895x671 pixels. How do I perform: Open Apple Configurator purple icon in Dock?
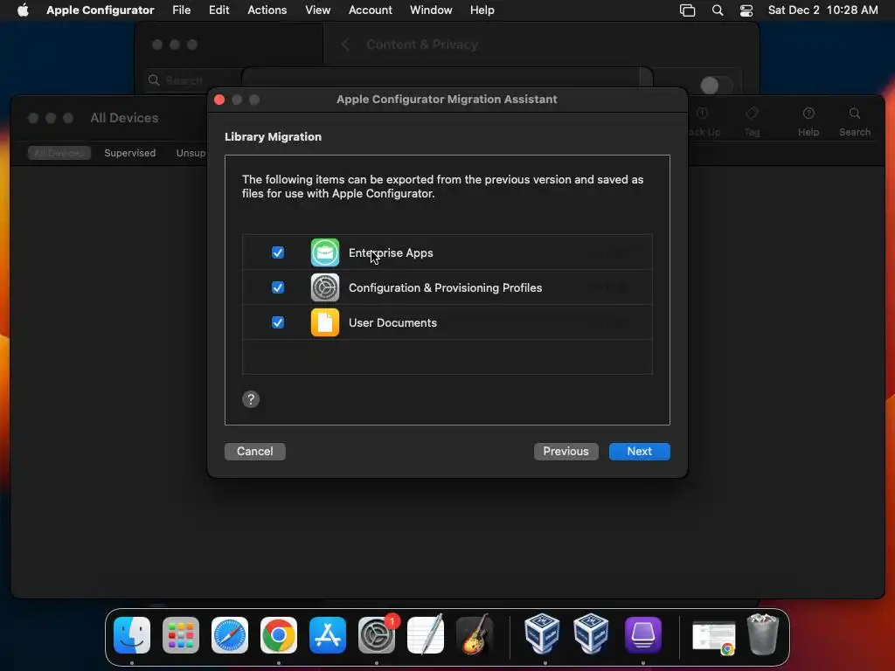pos(642,634)
